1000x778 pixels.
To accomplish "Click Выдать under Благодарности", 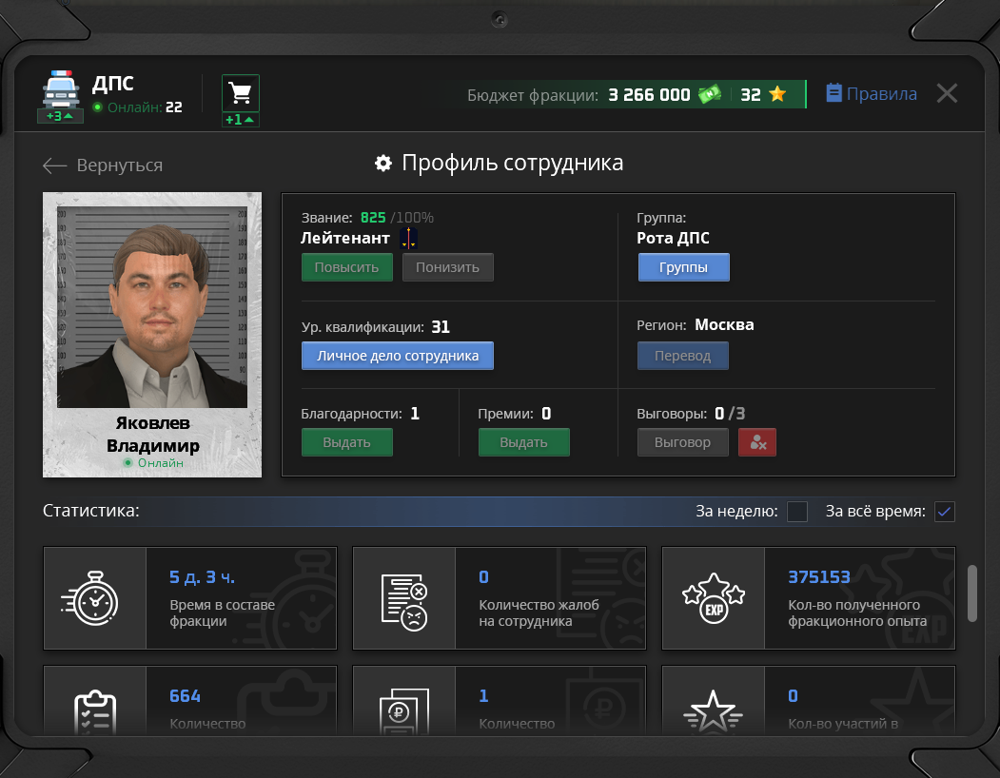I will click(x=347, y=442).
